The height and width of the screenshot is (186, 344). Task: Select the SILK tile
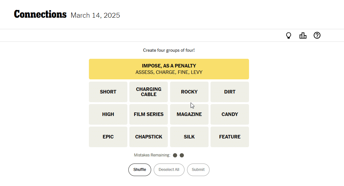[189, 137]
